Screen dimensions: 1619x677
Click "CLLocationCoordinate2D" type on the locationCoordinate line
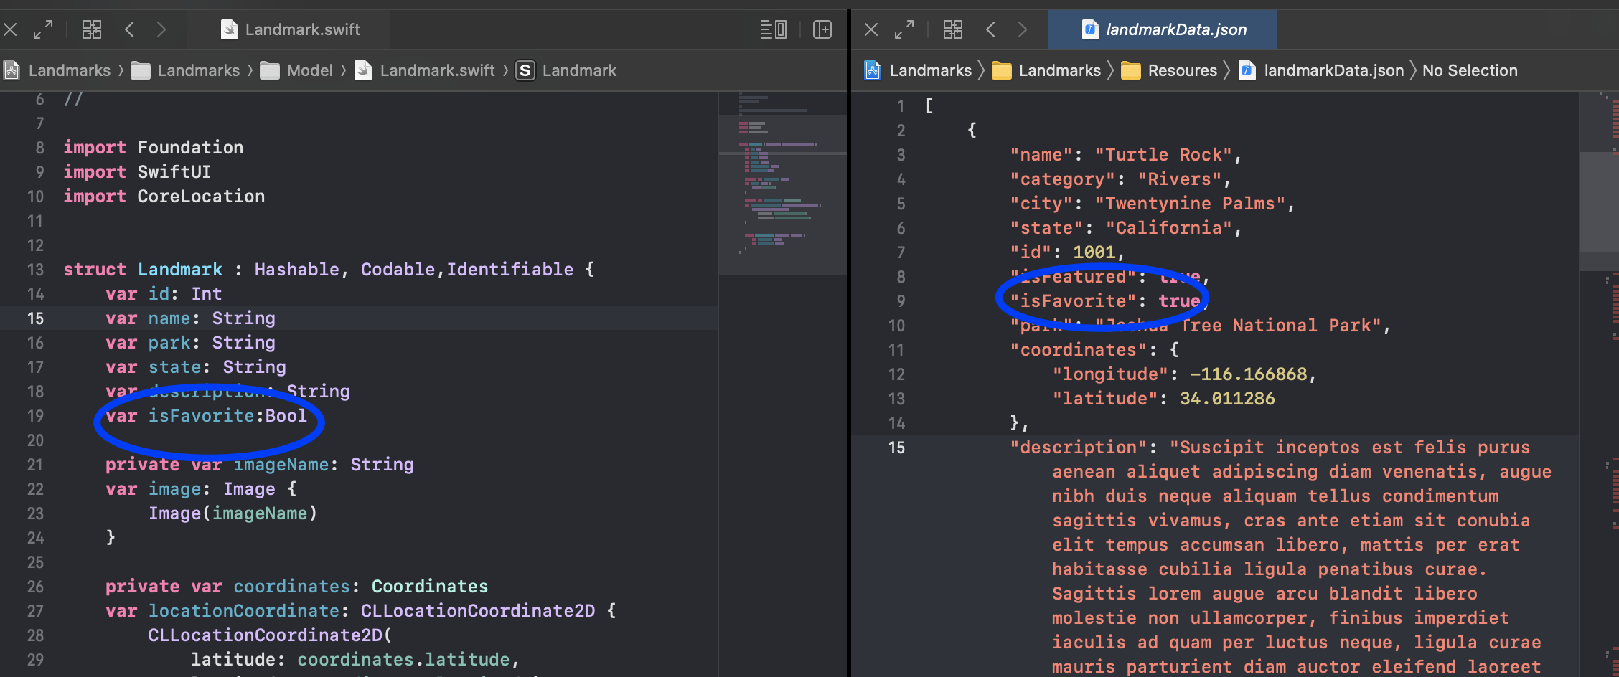pos(478,611)
